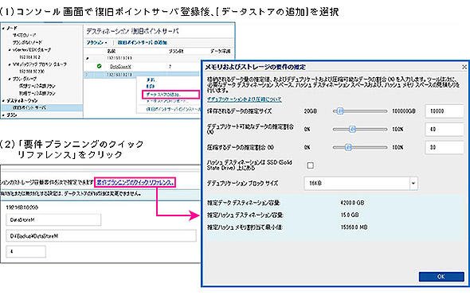Collapse the ノード tree section
This screenshot has height=295, width=470.
point(3,28)
